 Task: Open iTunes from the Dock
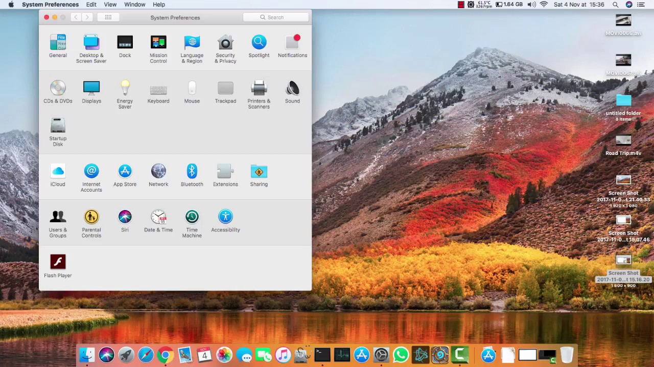coord(283,355)
